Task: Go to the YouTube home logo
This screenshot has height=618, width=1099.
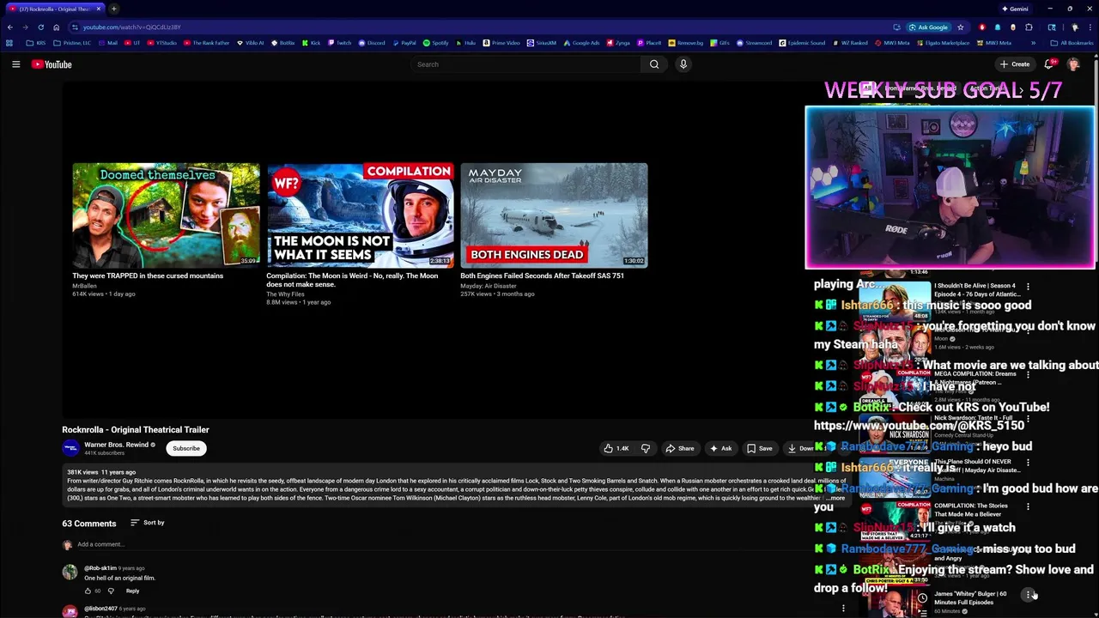Action: click(52, 64)
